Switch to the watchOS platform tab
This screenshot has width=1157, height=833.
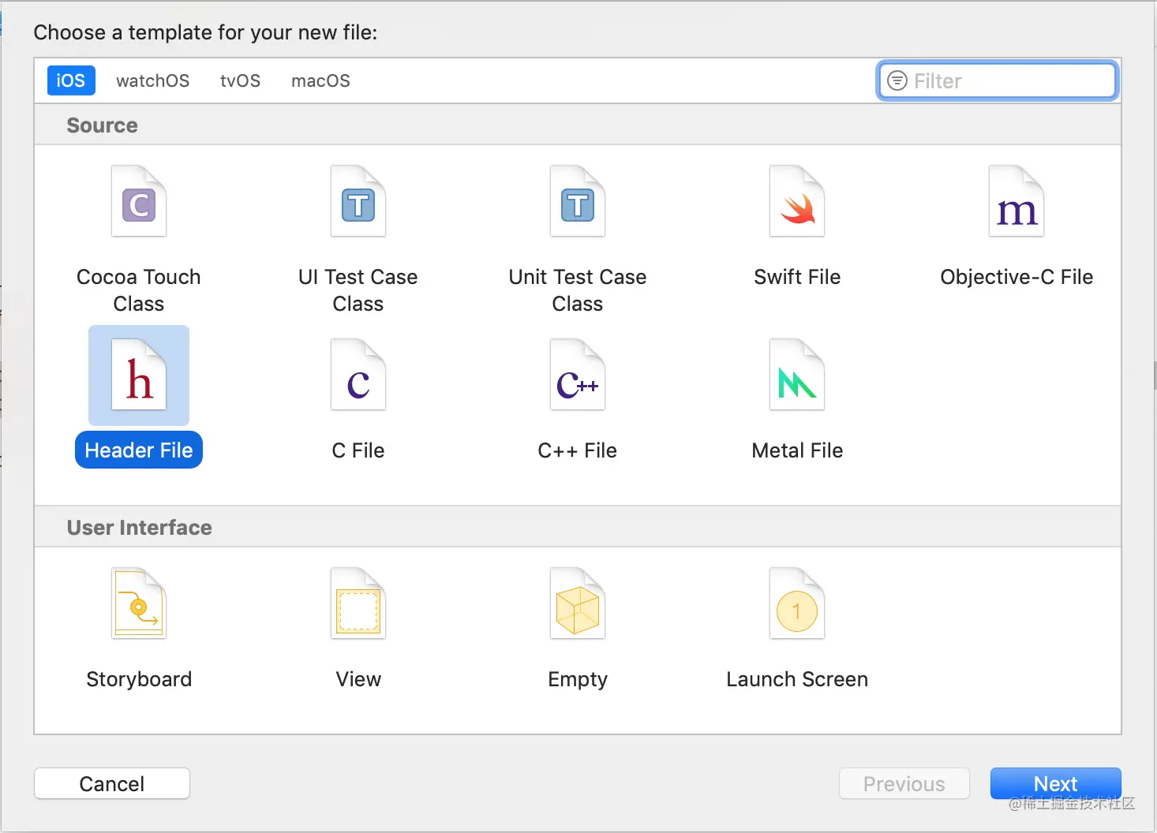click(x=152, y=80)
